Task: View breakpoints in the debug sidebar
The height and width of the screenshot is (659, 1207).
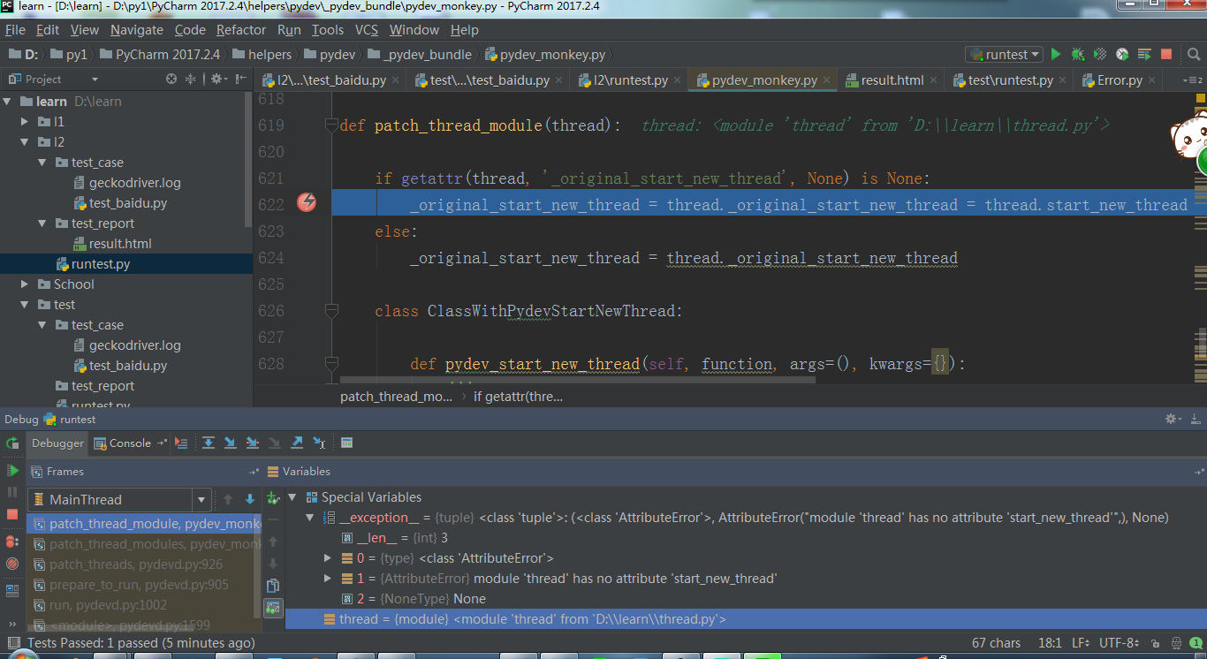Action: point(12,541)
